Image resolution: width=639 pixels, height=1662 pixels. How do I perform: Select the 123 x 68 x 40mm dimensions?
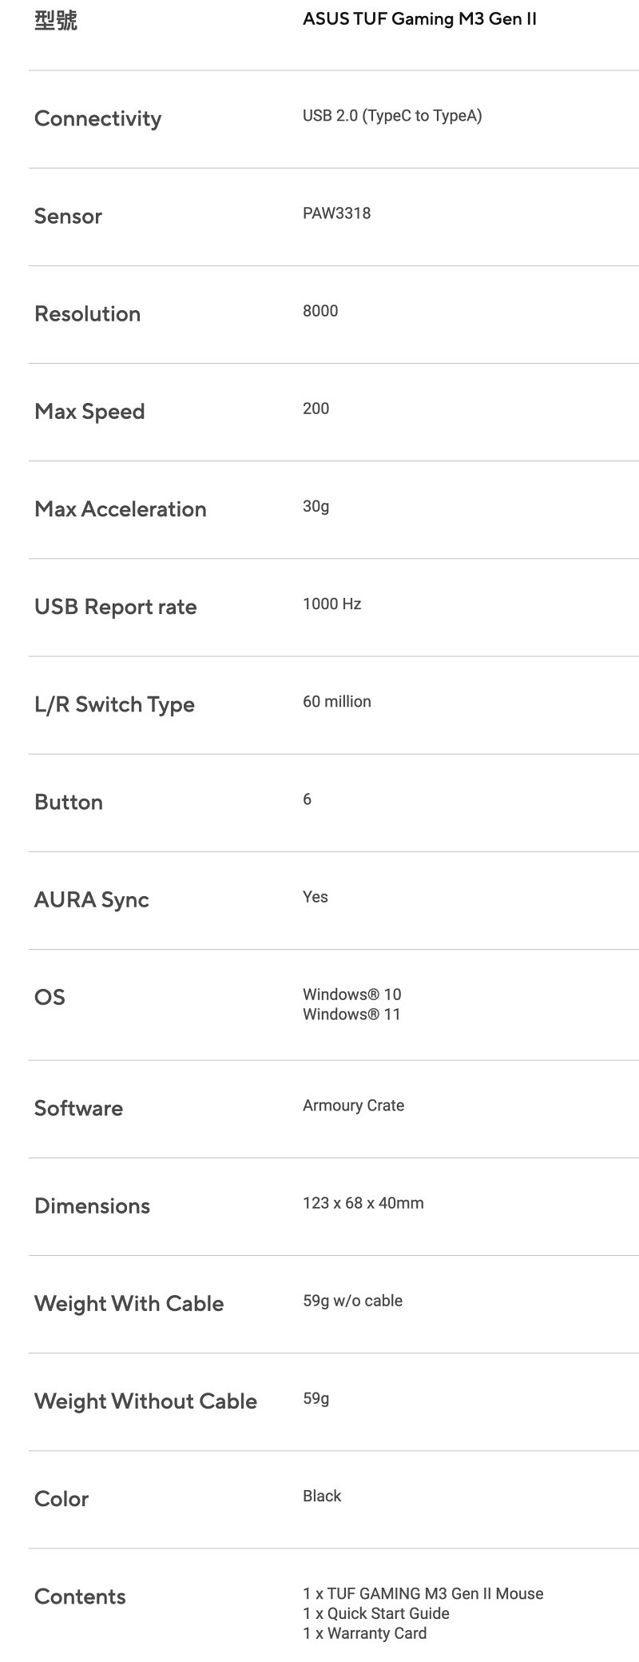[x=363, y=1203]
